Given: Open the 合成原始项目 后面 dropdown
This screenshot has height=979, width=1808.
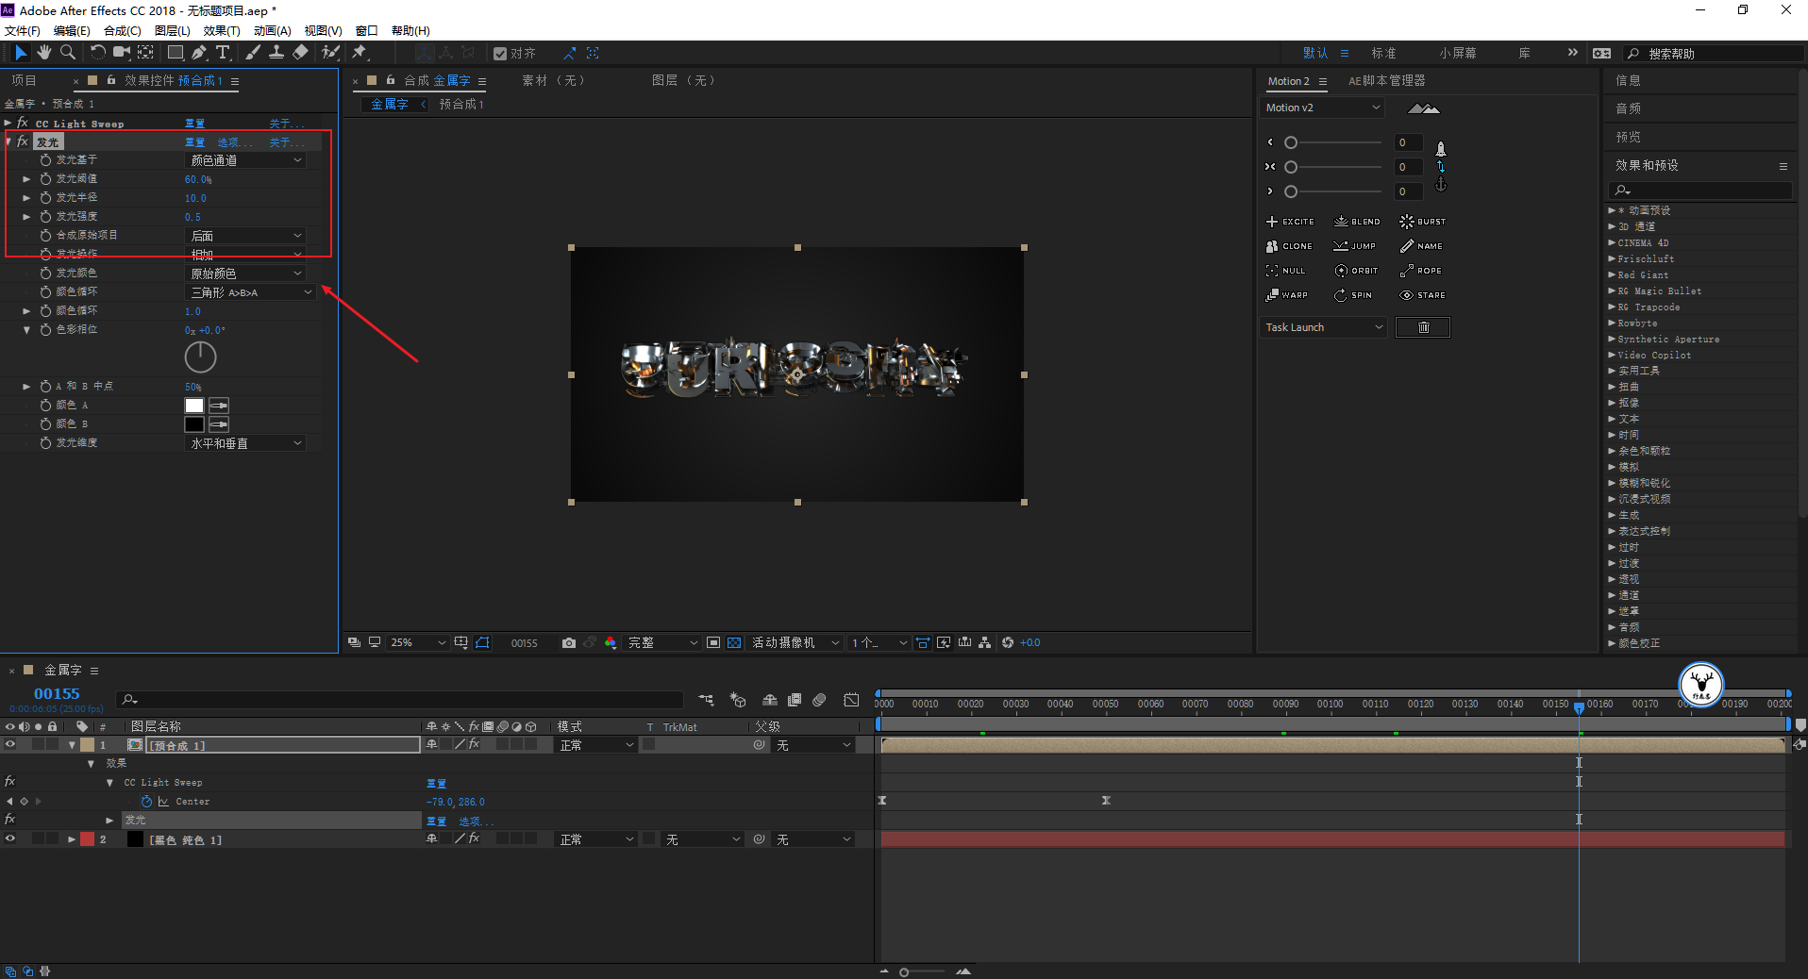Looking at the screenshot, I should [x=245, y=236].
